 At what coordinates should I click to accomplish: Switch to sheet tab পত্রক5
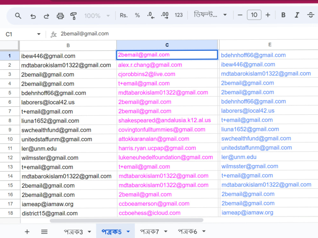(x=111, y=232)
